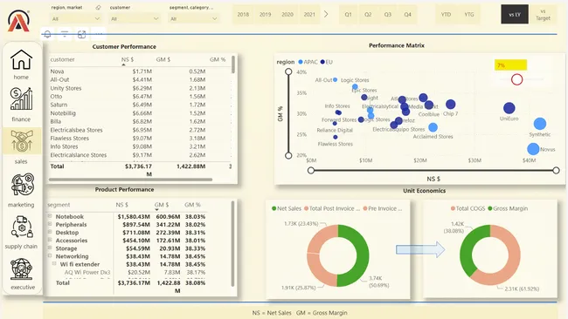
Task: Switch comparison to vs Target
Action: click(x=543, y=15)
